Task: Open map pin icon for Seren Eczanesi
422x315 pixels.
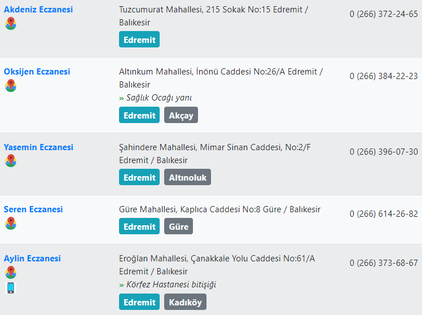Action: [11, 223]
